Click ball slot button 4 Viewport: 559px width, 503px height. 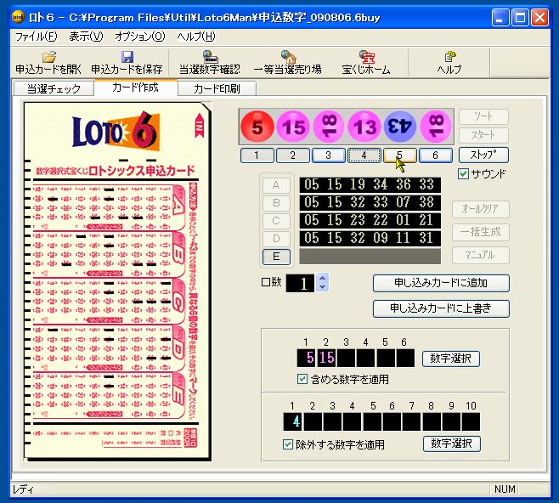(364, 155)
